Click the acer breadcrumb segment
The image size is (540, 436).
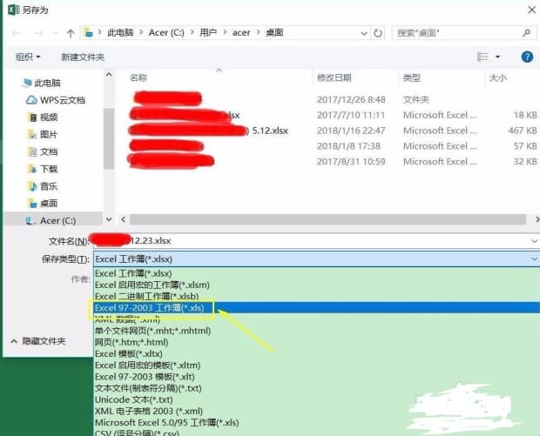coord(241,33)
